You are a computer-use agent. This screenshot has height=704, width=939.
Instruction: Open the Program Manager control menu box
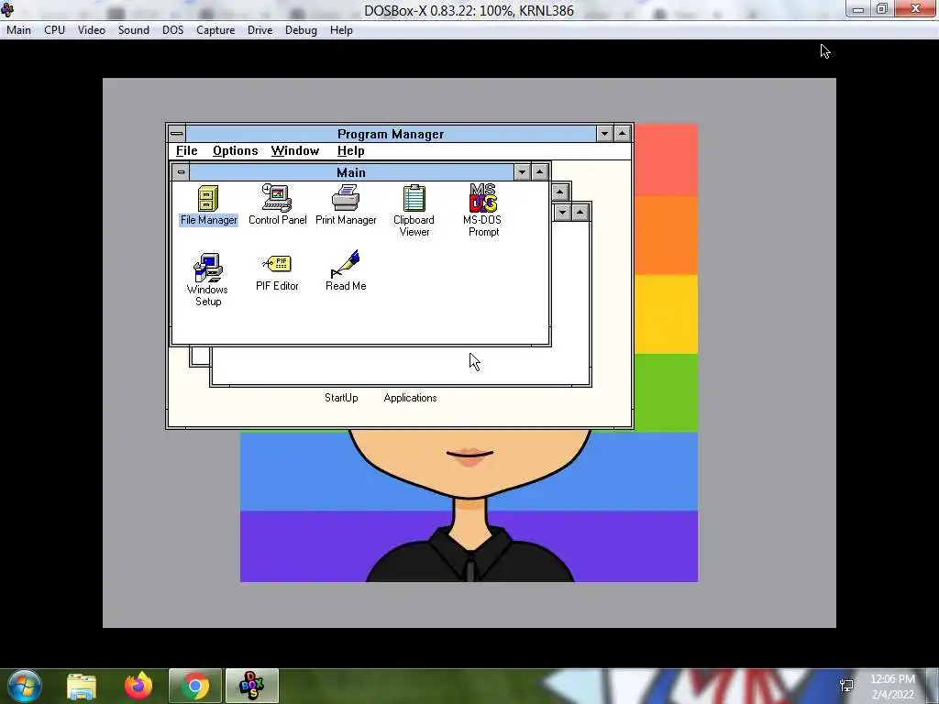pos(177,134)
